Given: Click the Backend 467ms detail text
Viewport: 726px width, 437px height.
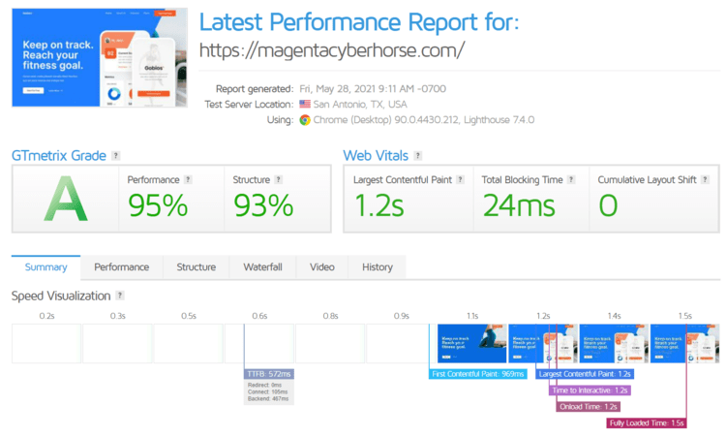Looking at the screenshot, I should pyautogui.click(x=268, y=398).
